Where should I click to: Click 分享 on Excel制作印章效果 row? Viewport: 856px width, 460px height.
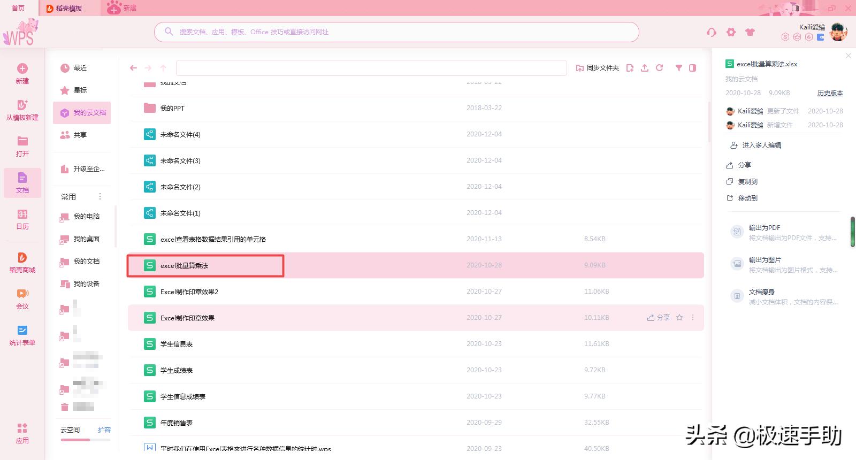pyautogui.click(x=658, y=318)
